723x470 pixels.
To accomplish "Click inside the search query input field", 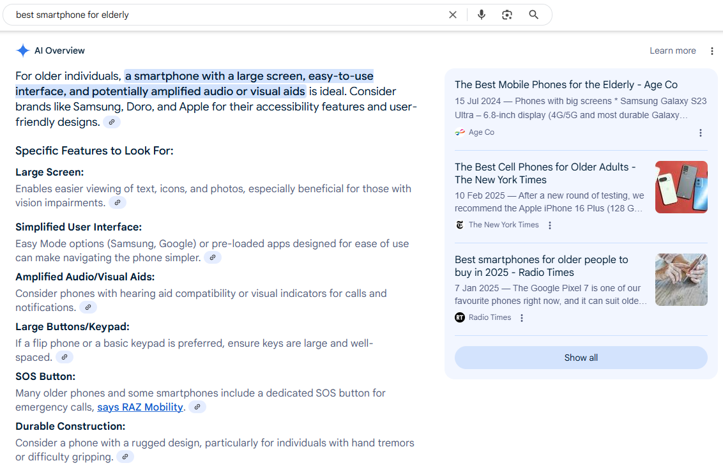I will tap(224, 15).
